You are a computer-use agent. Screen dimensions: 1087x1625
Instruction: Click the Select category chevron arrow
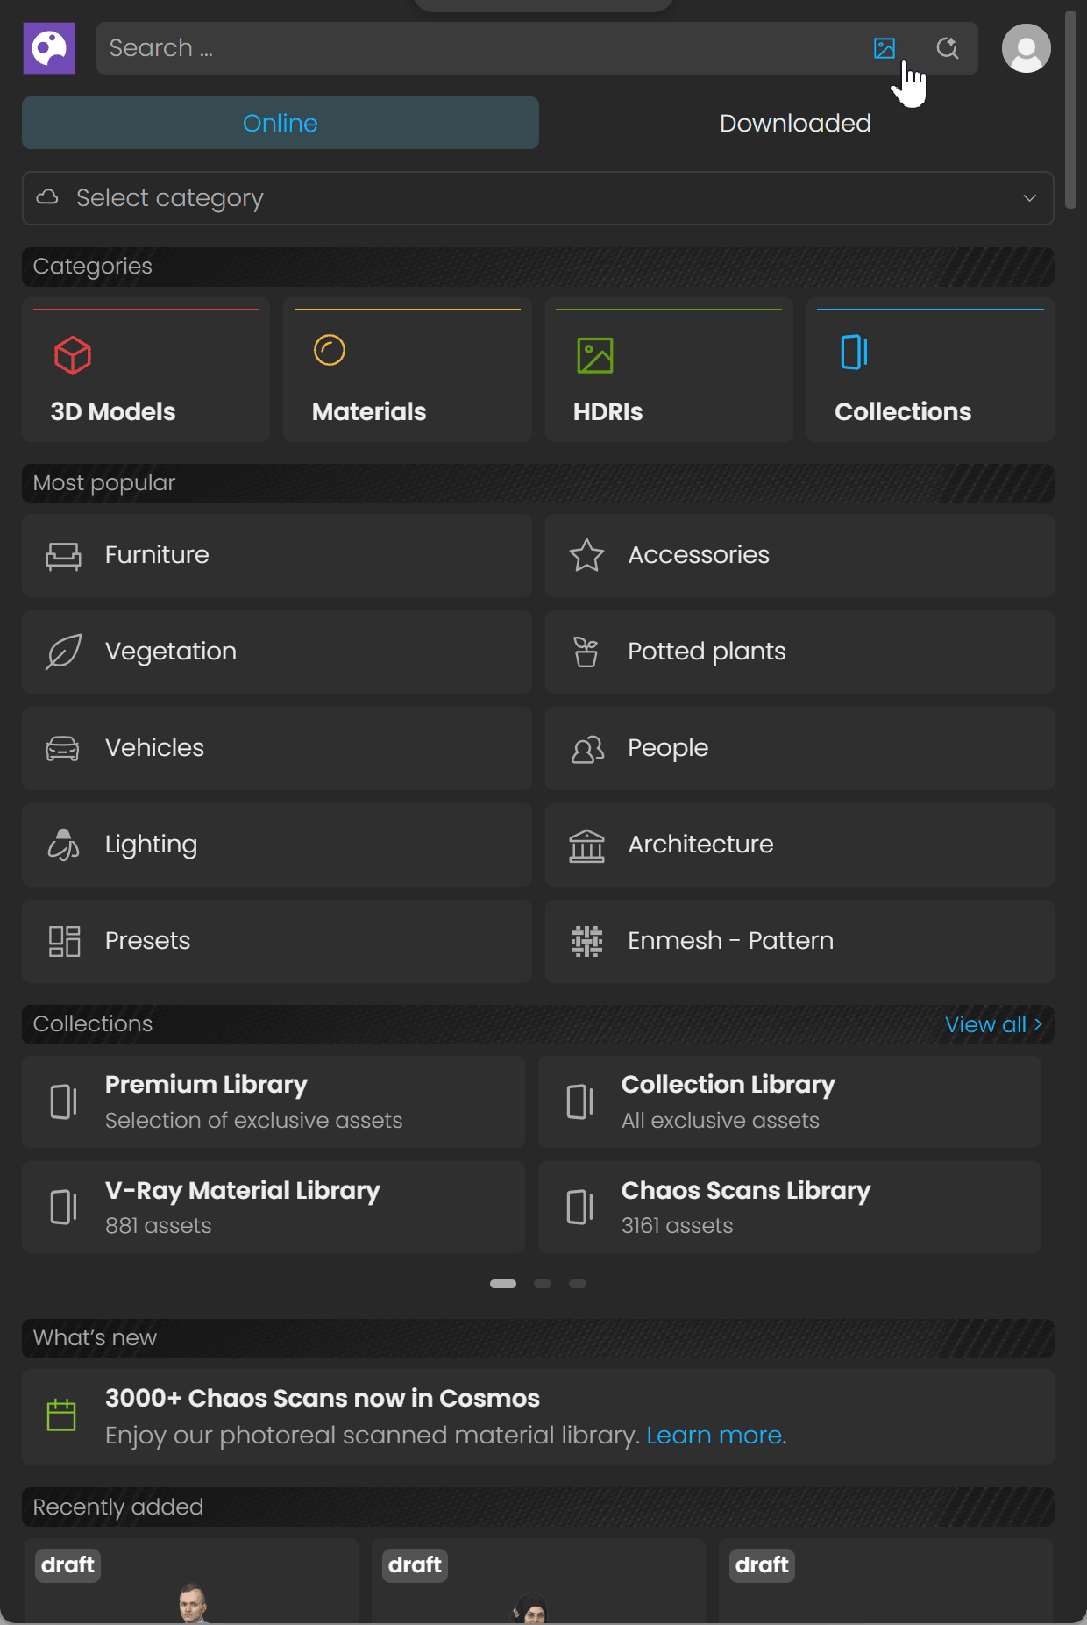click(1029, 198)
